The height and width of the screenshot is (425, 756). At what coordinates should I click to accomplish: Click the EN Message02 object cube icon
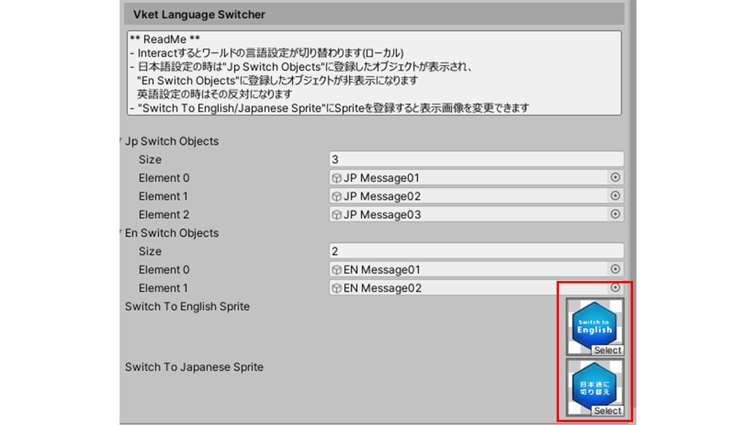tap(336, 288)
